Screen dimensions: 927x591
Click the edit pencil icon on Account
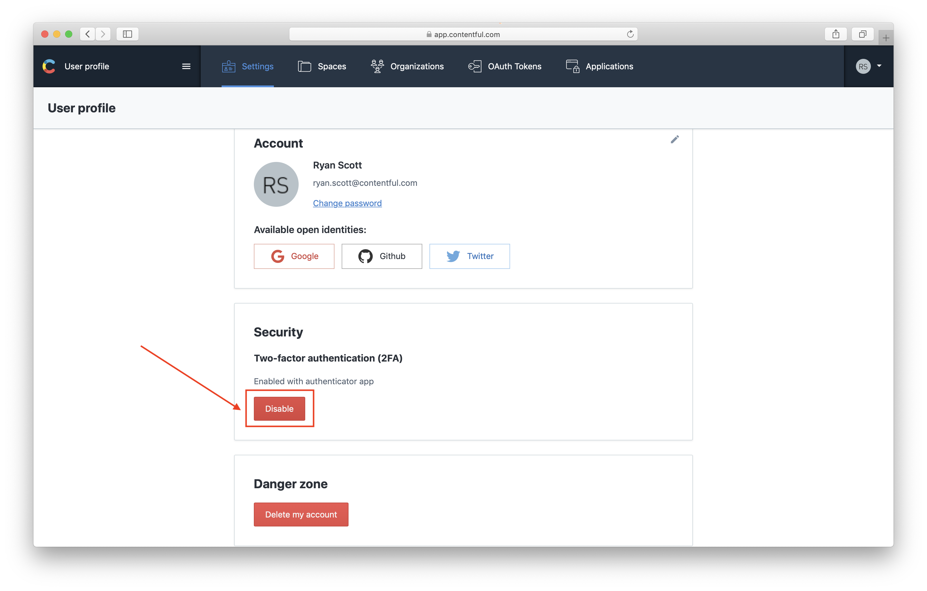674,139
